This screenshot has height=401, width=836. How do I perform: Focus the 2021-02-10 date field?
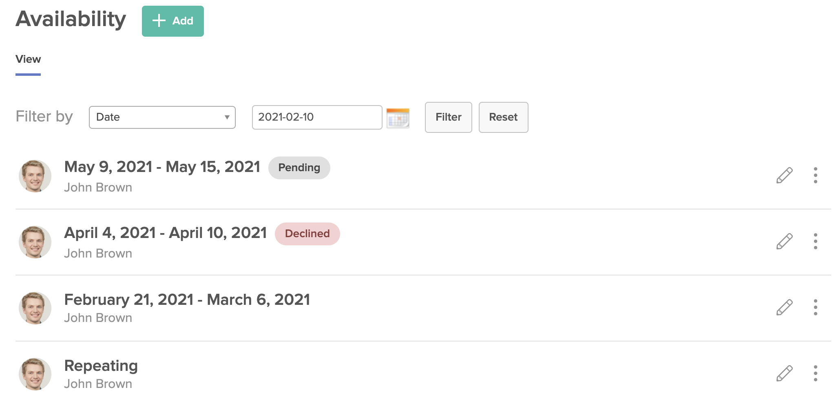point(317,117)
